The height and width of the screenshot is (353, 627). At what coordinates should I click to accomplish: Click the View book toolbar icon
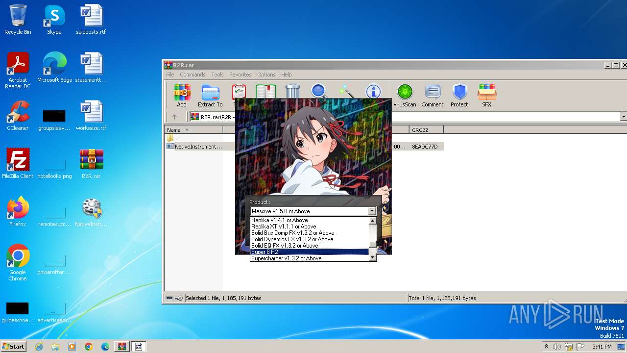[265, 91]
